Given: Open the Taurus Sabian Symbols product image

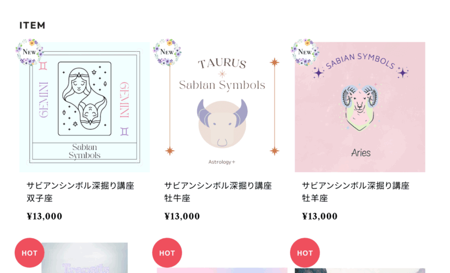Looking at the screenshot, I should point(222,107).
